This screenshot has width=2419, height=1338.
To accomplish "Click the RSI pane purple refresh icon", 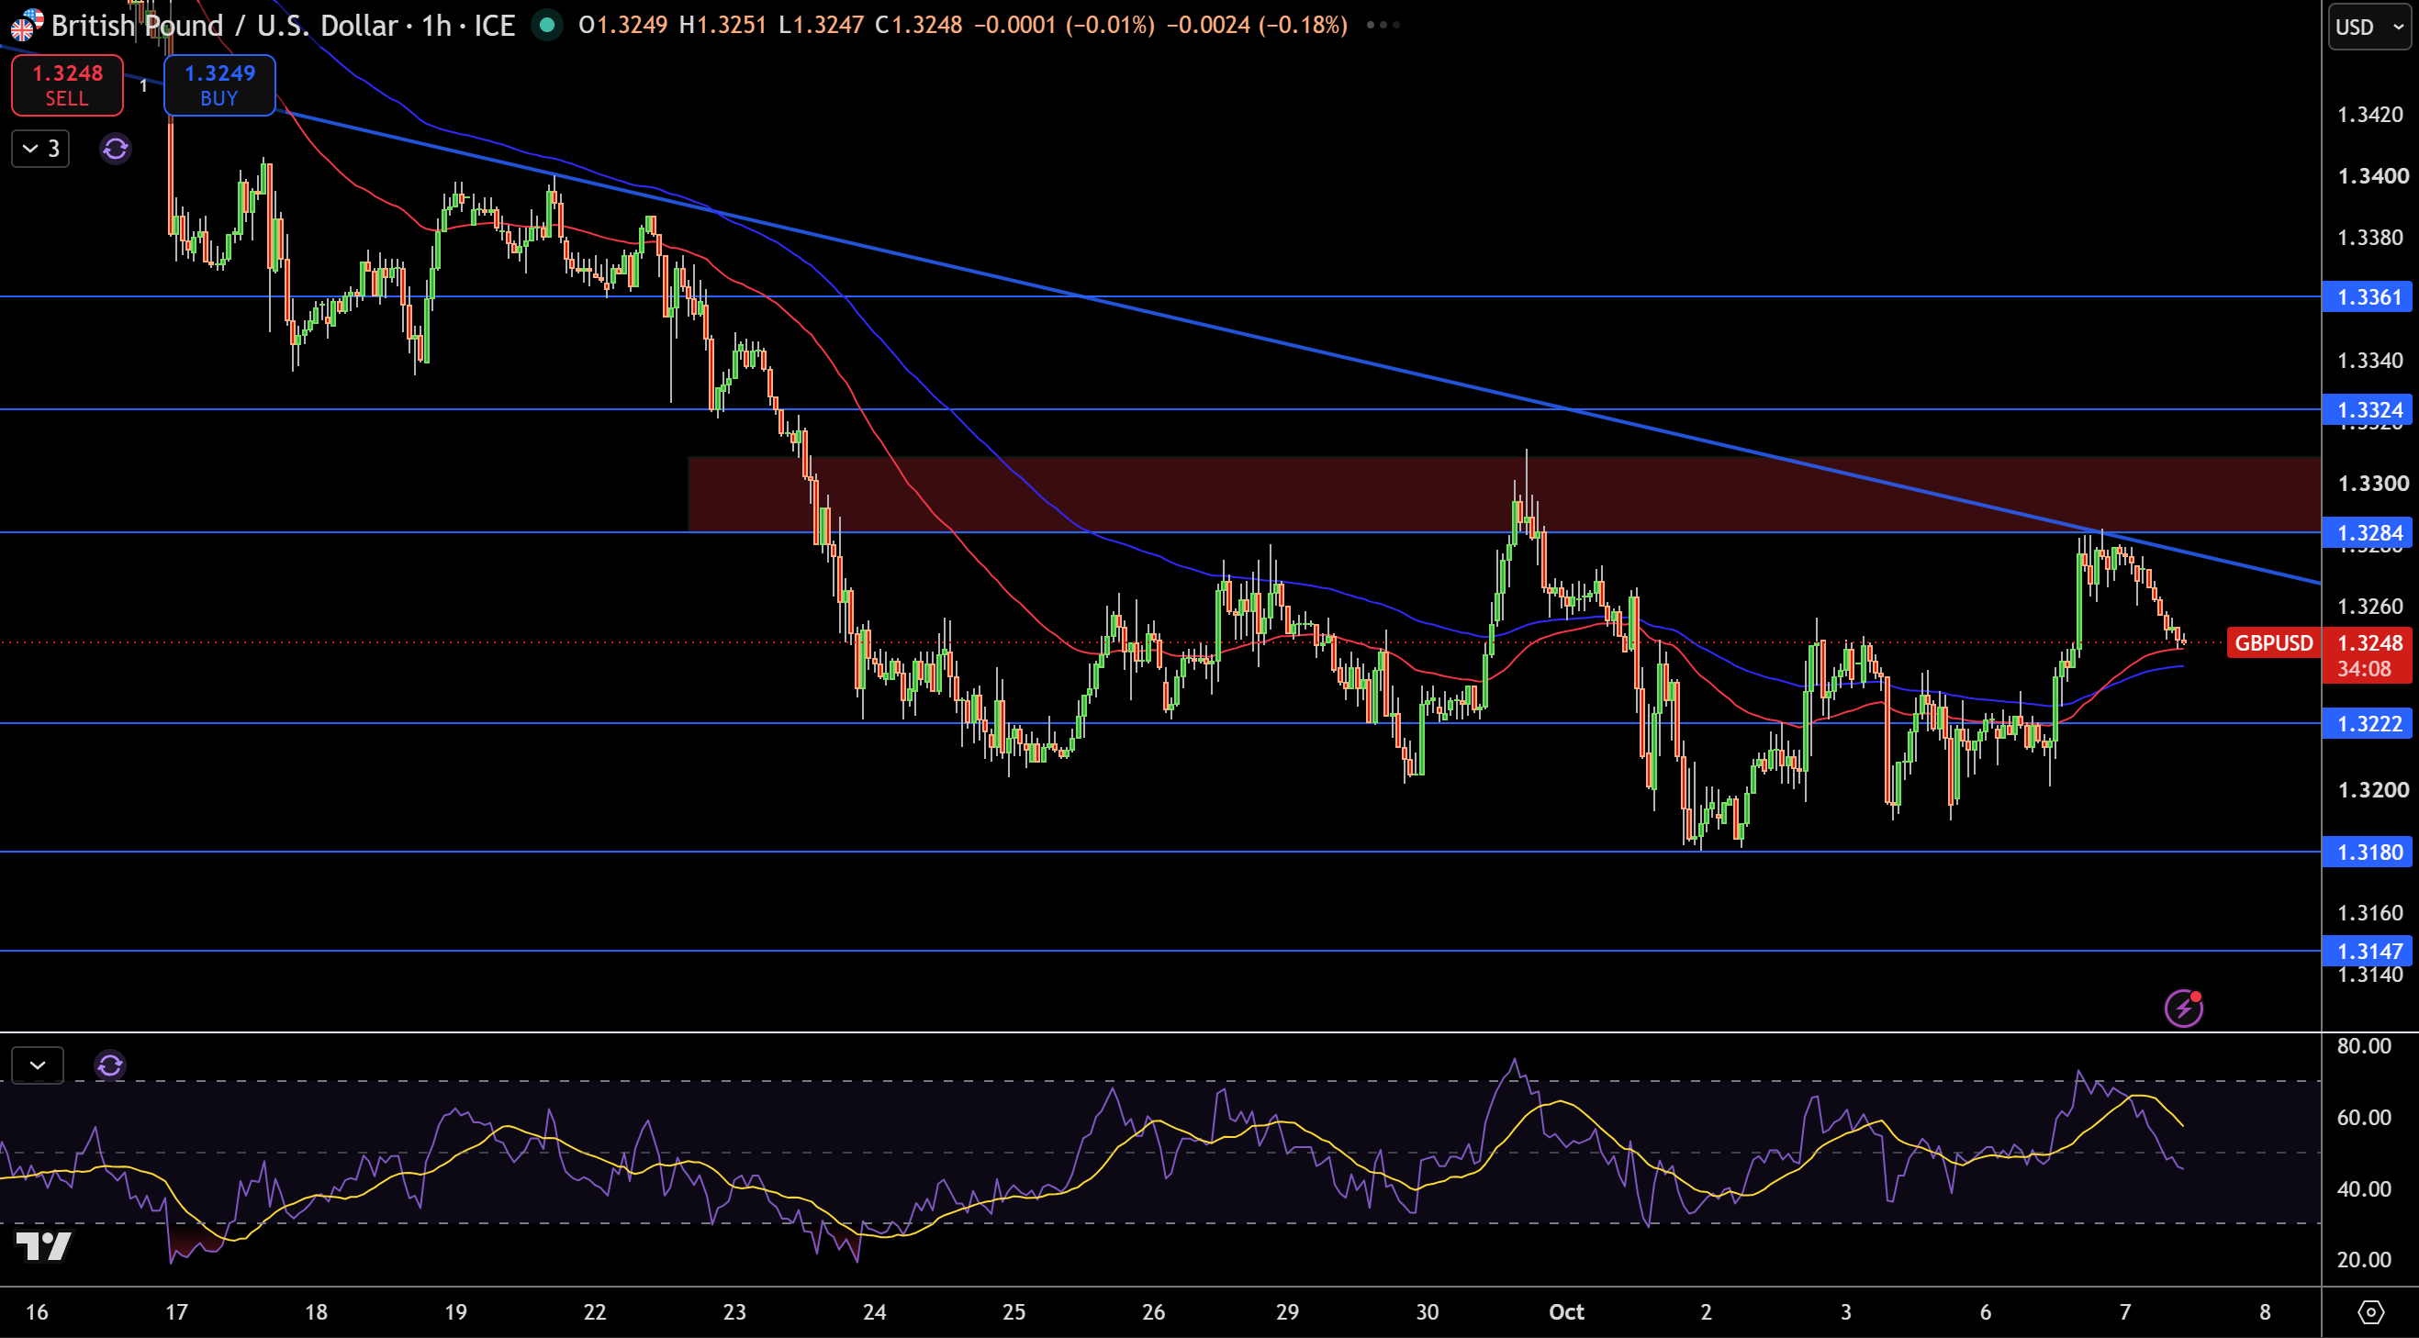I will (110, 1065).
